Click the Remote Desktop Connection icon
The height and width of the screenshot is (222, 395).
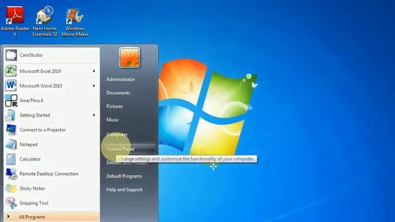11,174
